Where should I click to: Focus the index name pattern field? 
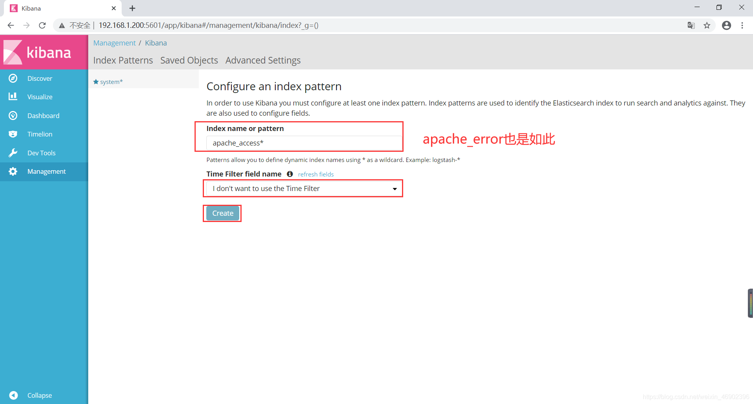coord(304,143)
